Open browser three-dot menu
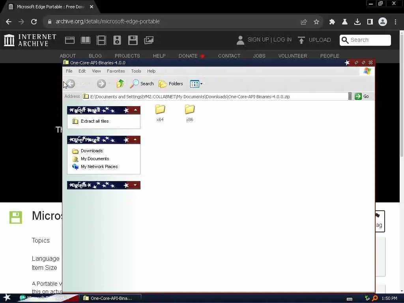 [395, 22]
